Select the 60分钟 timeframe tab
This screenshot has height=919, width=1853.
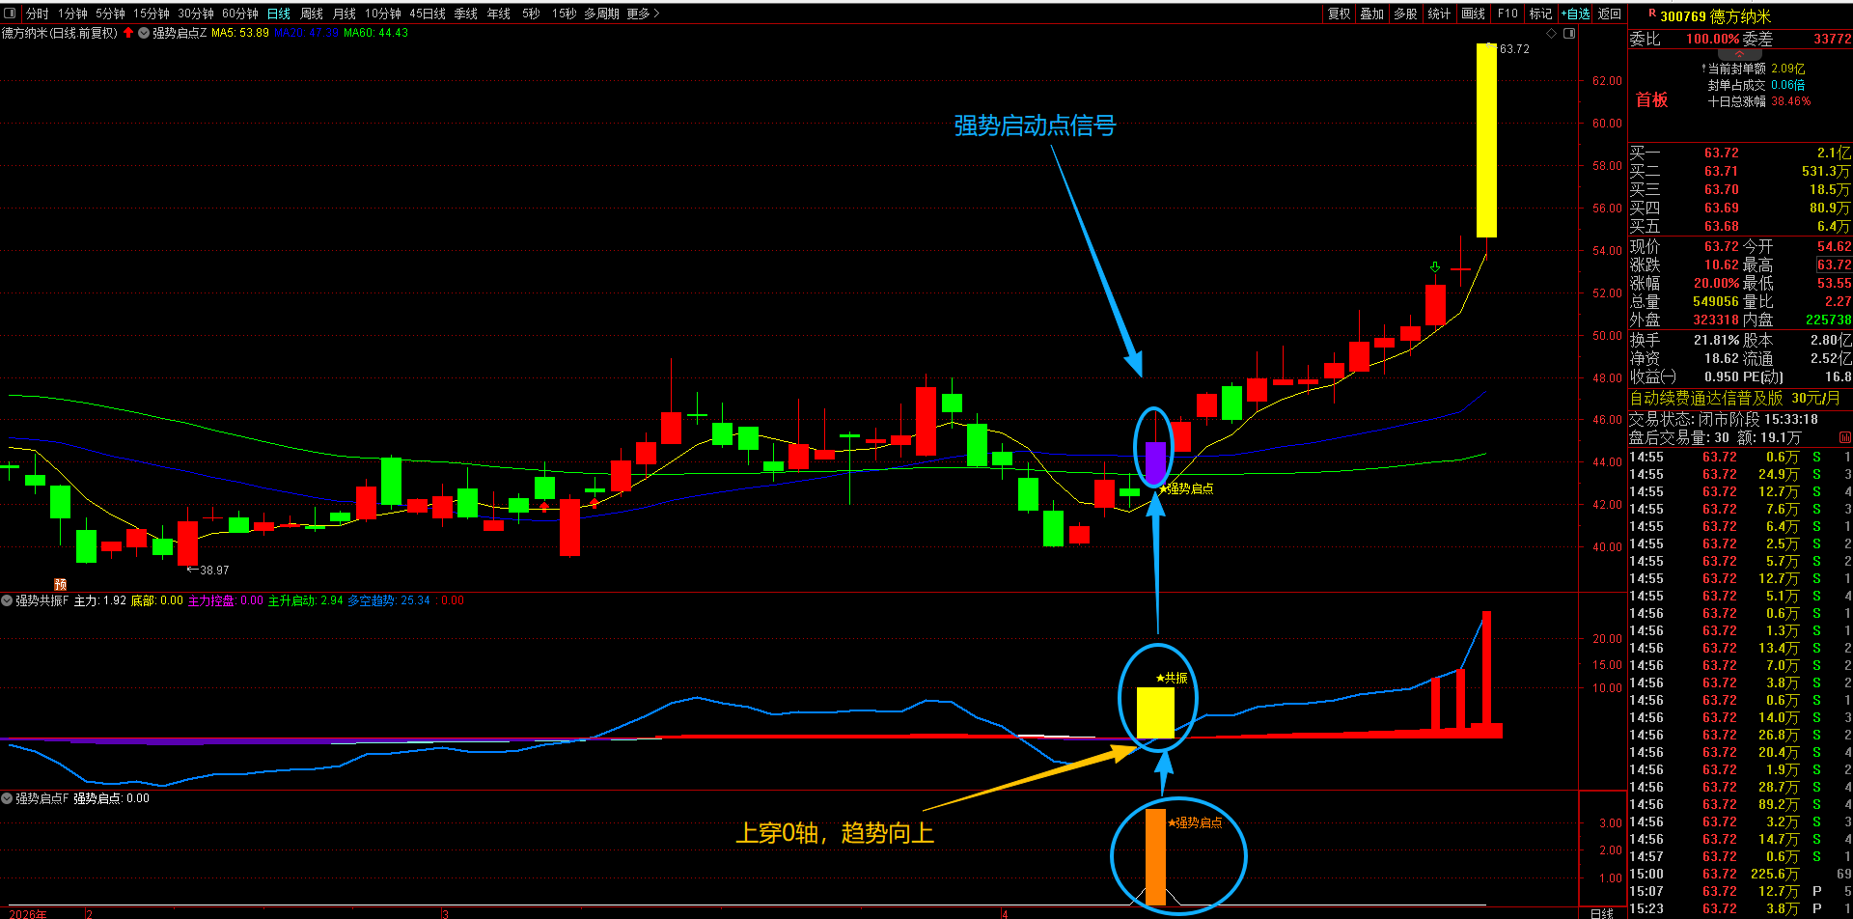[240, 14]
